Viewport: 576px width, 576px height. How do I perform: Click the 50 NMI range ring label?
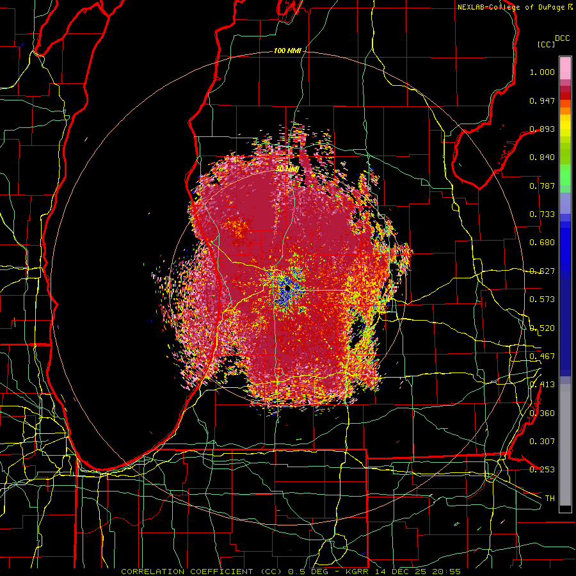pyautogui.click(x=287, y=170)
